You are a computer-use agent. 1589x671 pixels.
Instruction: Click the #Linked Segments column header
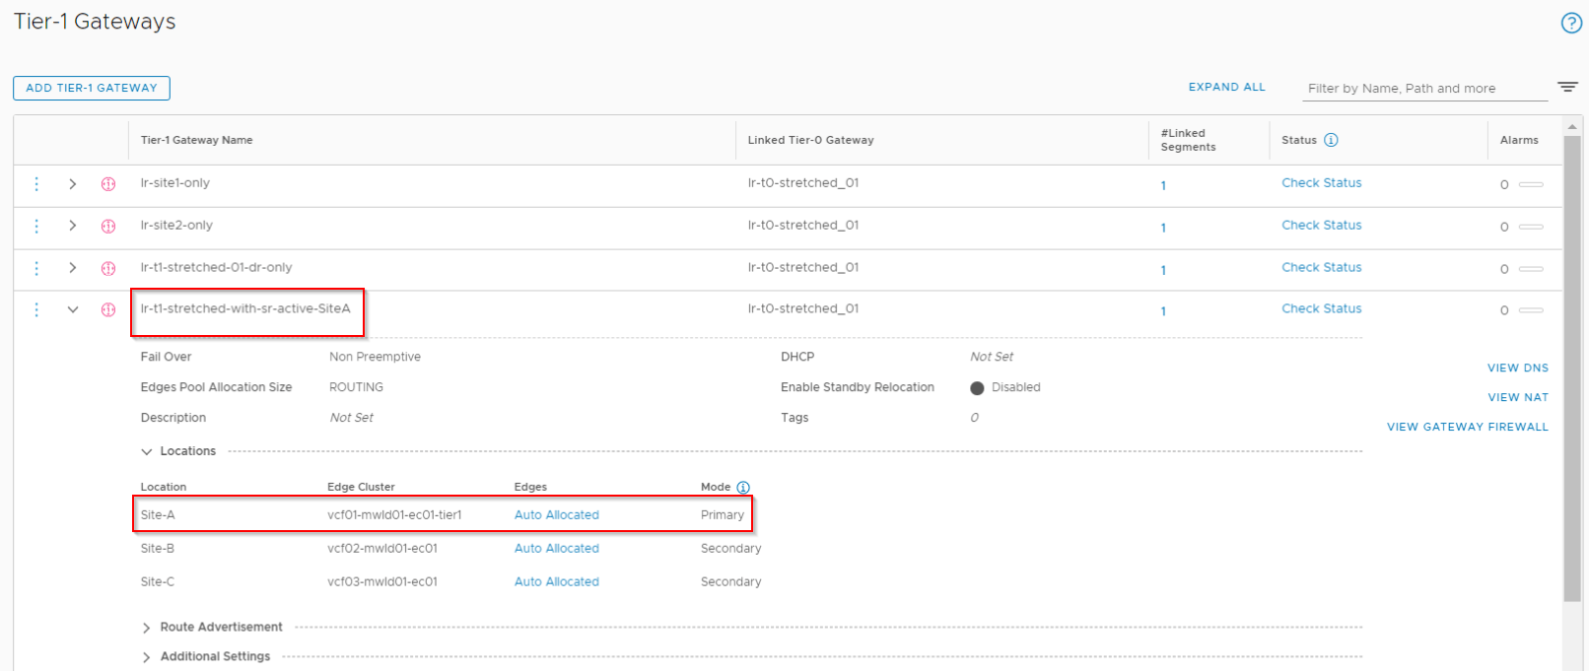click(x=1188, y=140)
